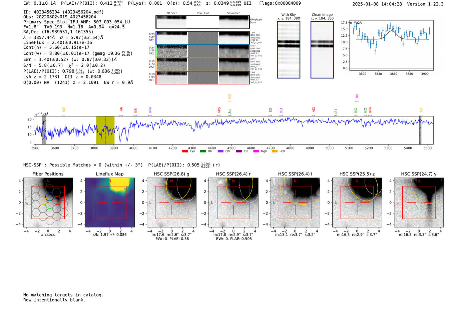Select the HSC SSP(24.7) y cutout
467x318 pixels.
coord(419,203)
